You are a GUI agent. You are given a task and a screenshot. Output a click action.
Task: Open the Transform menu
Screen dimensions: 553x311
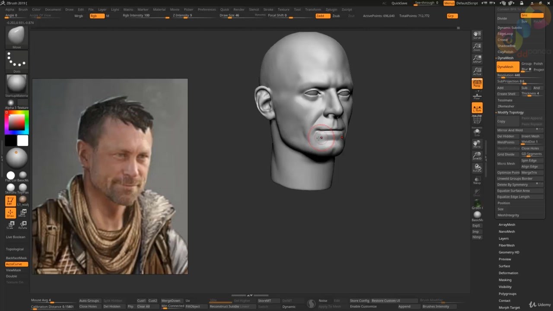313,10
